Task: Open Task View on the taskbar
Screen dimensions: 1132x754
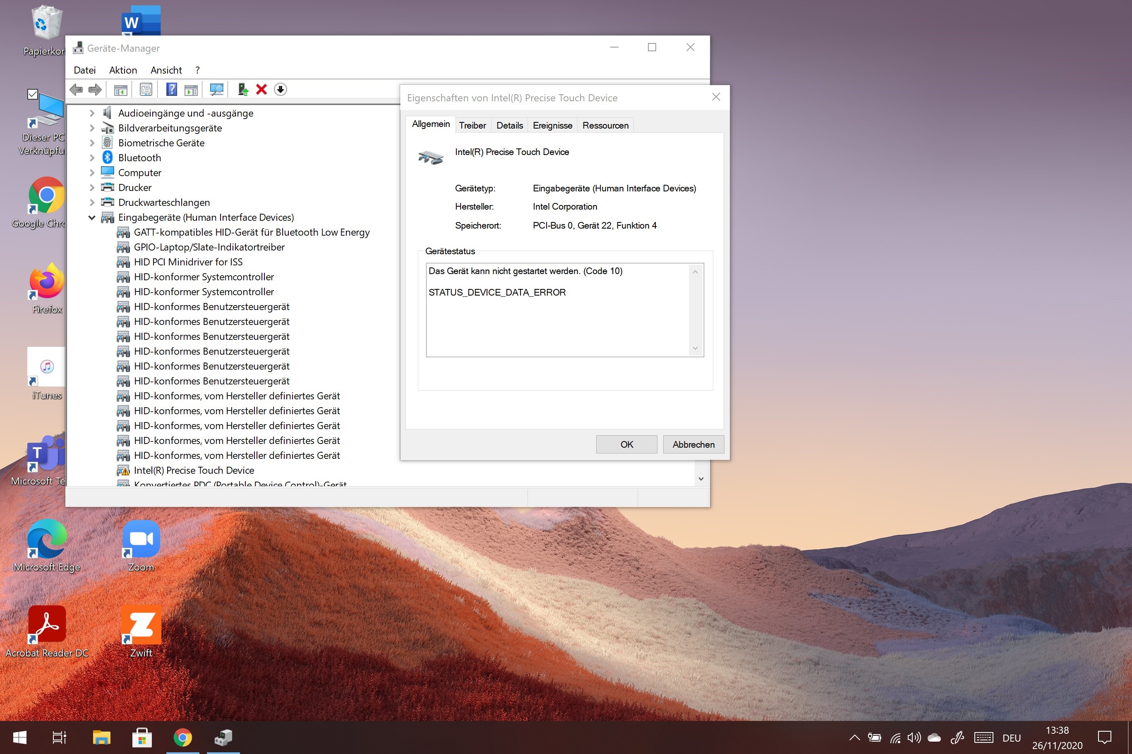Action: pos(59,737)
